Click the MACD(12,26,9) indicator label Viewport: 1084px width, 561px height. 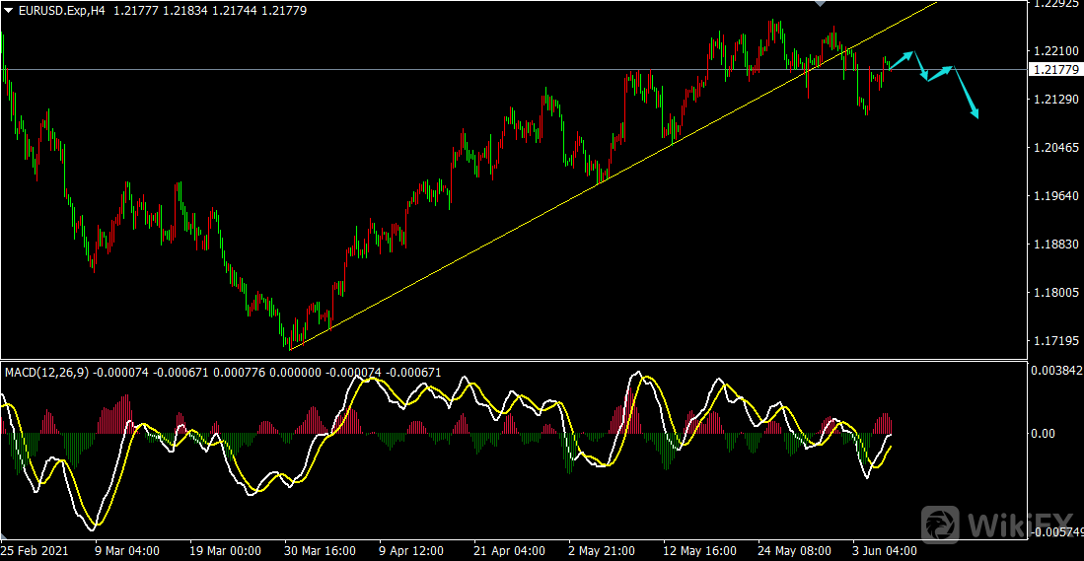point(47,372)
